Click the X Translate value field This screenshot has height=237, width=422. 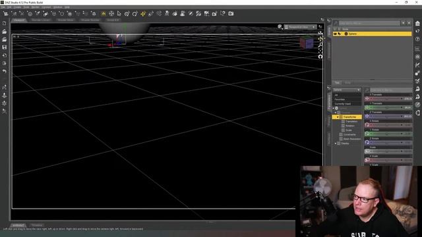click(x=407, y=99)
